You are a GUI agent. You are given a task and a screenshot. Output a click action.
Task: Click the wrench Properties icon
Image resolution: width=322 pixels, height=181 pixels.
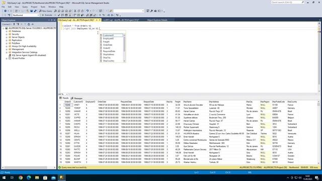point(151,11)
